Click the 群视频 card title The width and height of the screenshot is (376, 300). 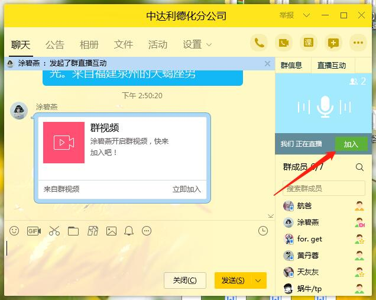[105, 128]
